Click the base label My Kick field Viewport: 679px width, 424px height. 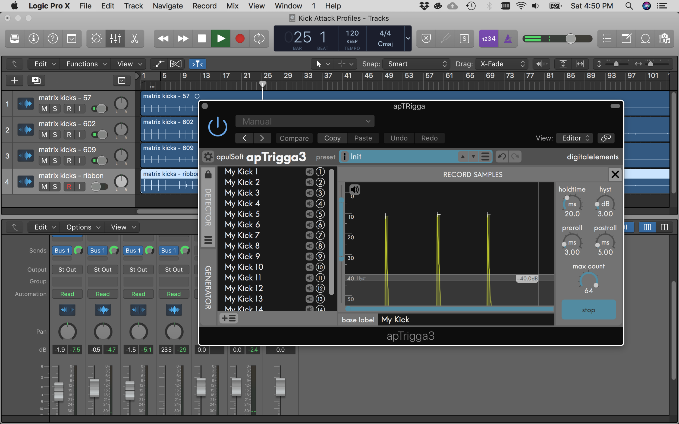click(x=466, y=319)
